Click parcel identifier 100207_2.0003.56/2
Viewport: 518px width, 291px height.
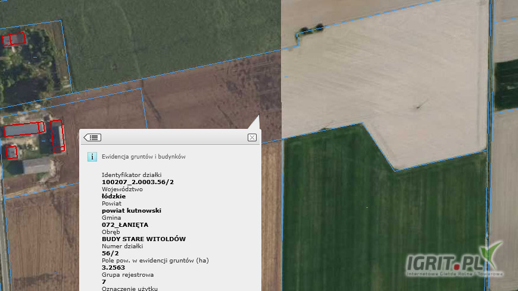[x=138, y=181]
